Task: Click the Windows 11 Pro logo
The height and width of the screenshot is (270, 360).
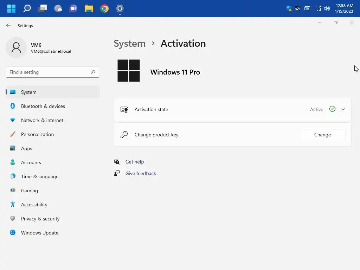Action: 129,71
